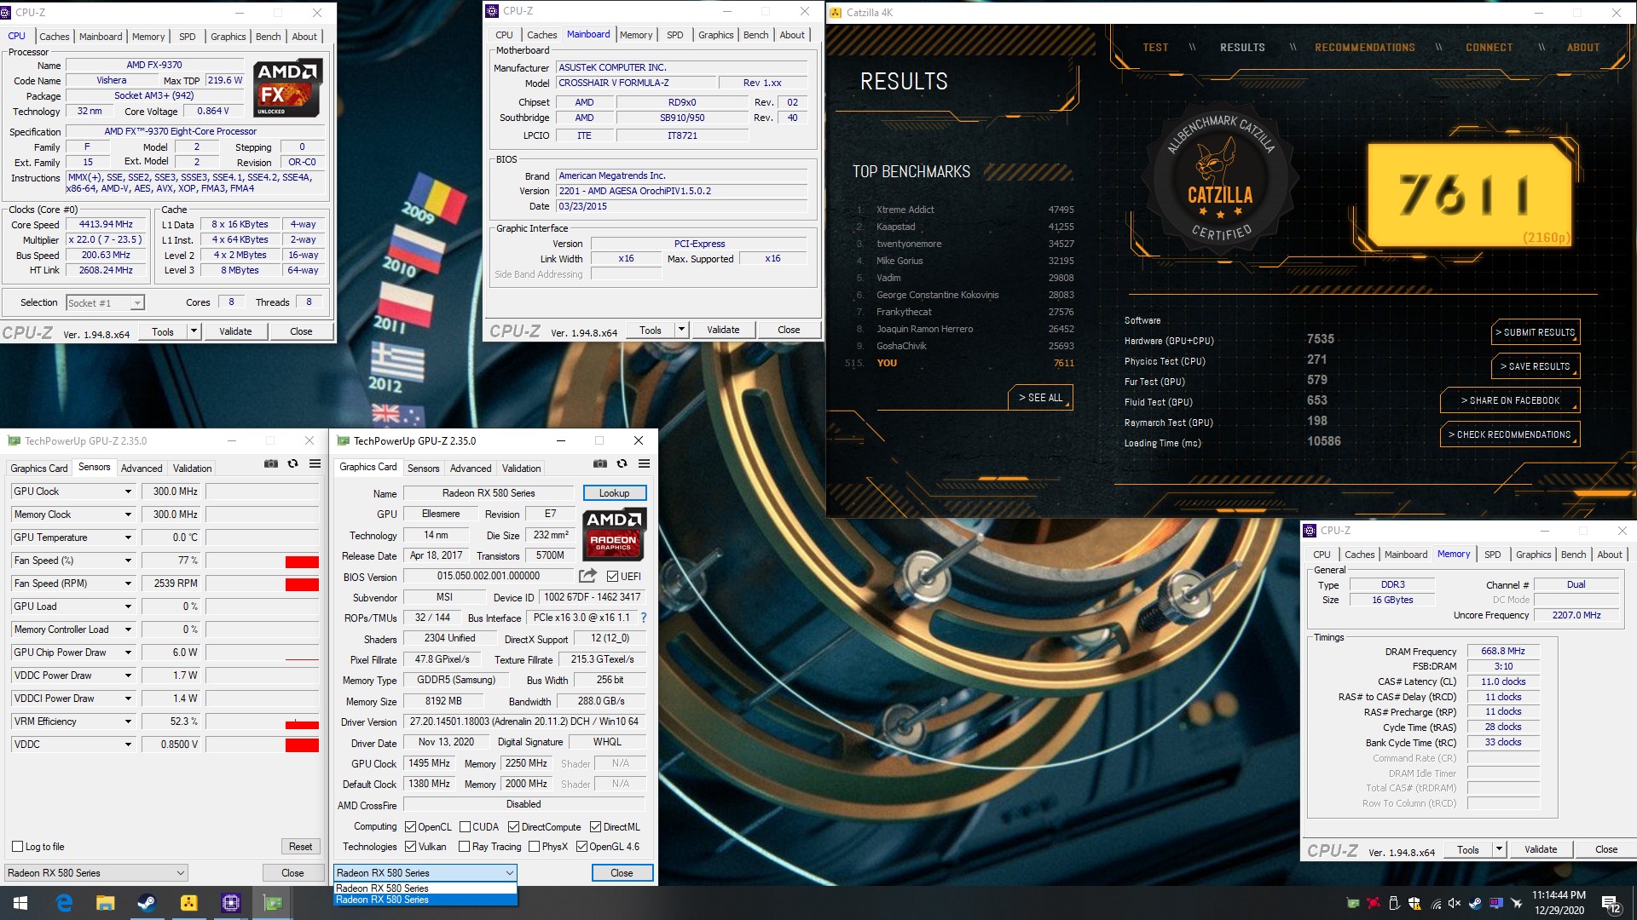This screenshot has width=1637, height=920.
Task: Open Windows Start menu
Action: 20,903
